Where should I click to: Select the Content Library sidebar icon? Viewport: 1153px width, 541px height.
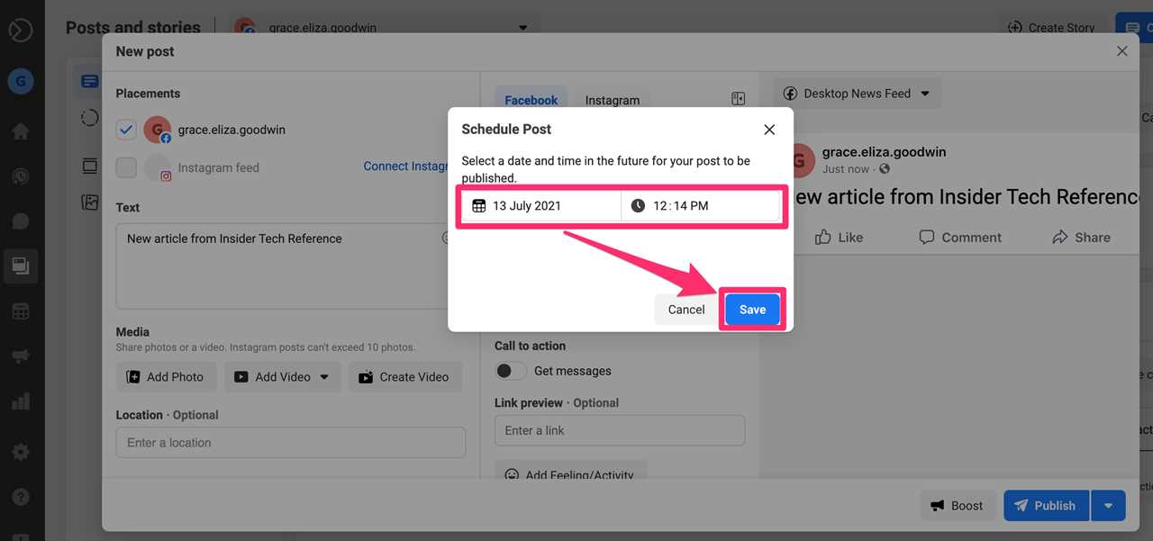point(21,266)
